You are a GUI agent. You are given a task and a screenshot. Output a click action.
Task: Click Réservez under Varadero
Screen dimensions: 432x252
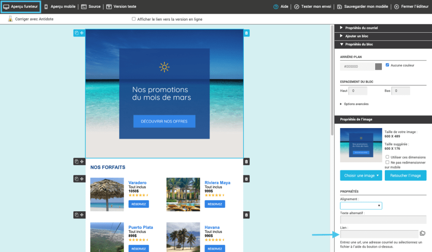139,204
